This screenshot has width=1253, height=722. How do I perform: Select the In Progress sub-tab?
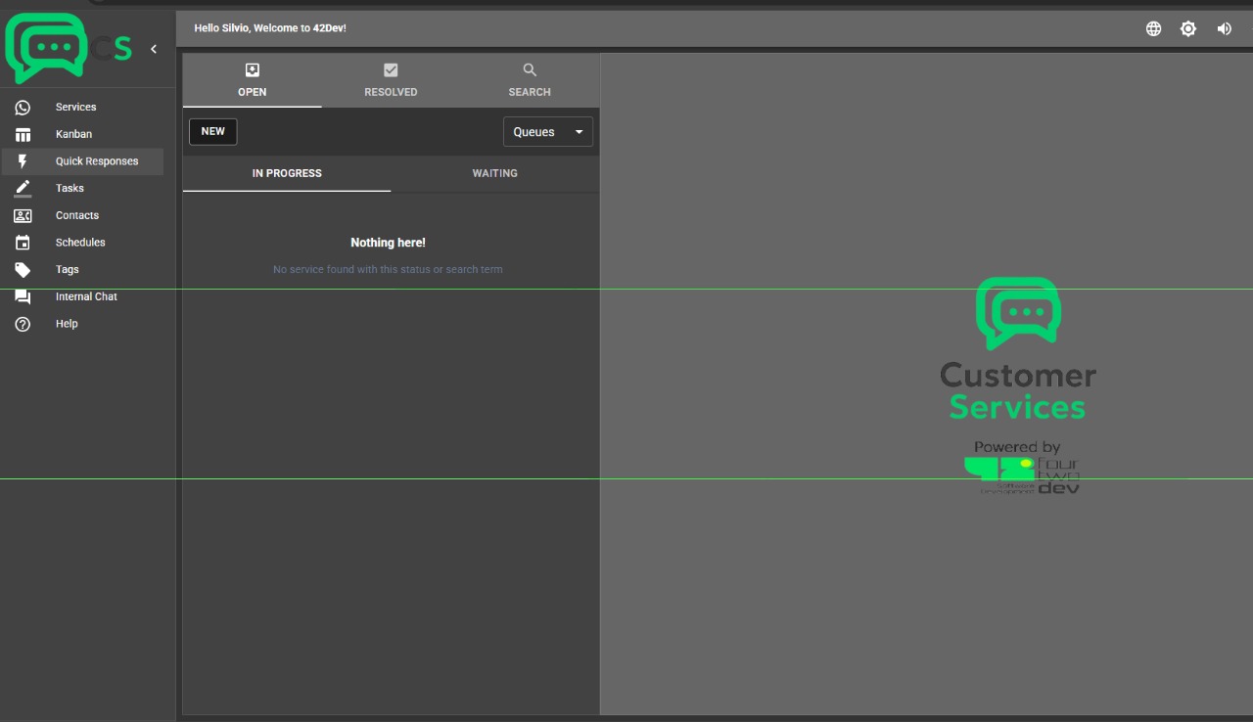(x=287, y=173)
